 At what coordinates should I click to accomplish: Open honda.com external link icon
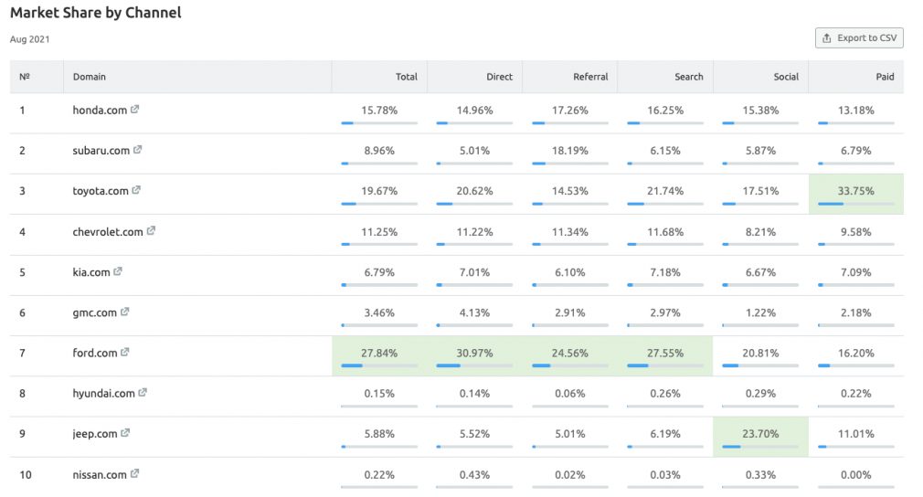point(135,110)
